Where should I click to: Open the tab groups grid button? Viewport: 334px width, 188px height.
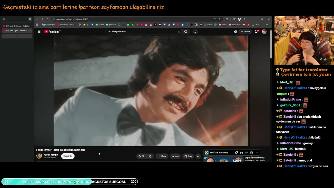[30, 19]
